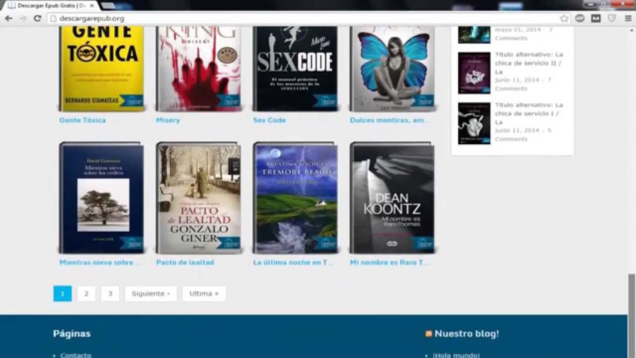Click the Siguiente pagination button
Viewport: 636px width, 358px height.
151,293
